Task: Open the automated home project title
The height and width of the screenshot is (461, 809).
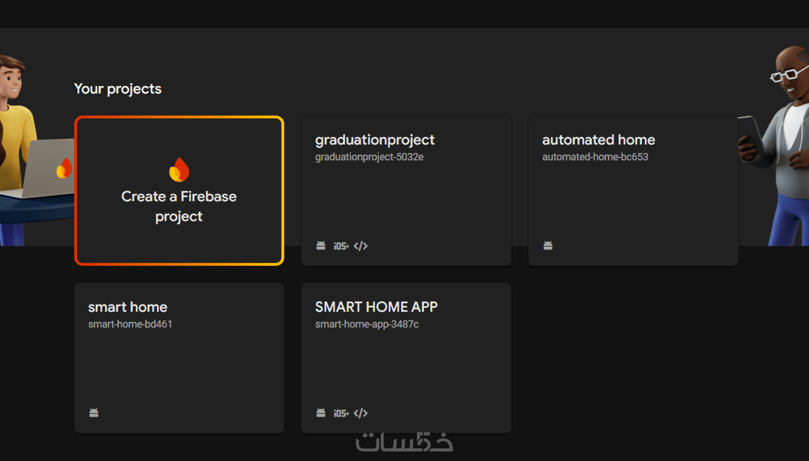Action: pyautogui.click(x=599, y=140)
